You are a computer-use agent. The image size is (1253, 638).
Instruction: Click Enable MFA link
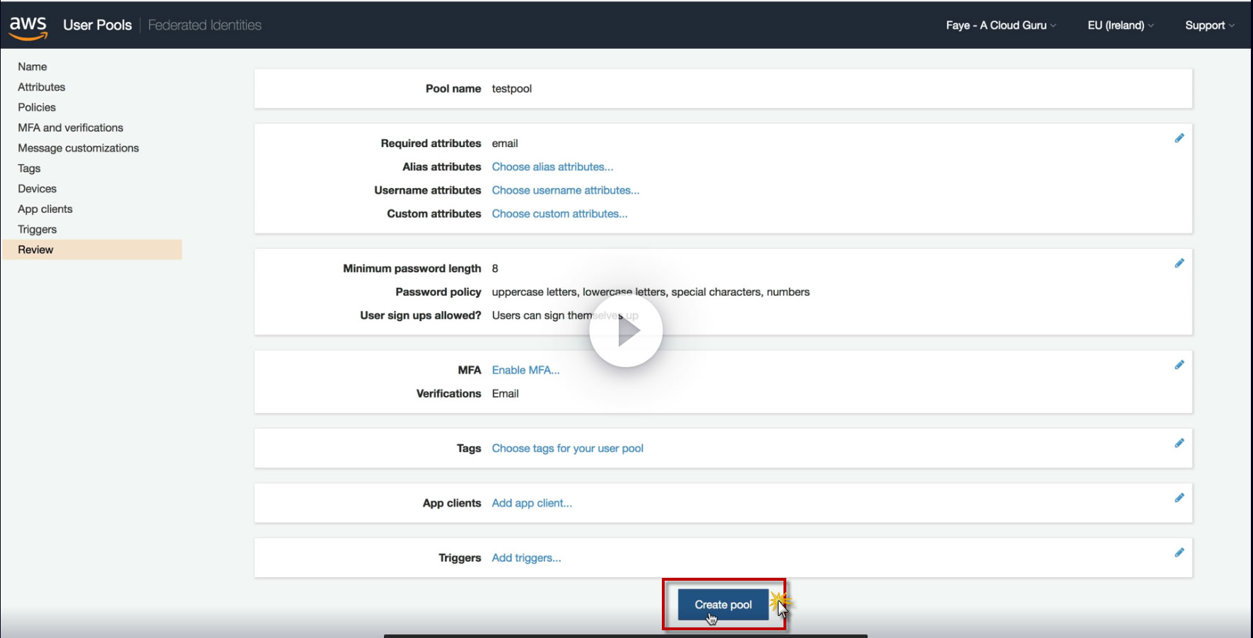click(525, 370)
